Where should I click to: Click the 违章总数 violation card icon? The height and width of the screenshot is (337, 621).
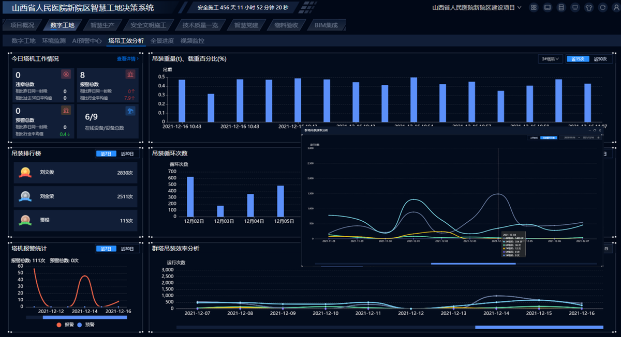(66, 75)
